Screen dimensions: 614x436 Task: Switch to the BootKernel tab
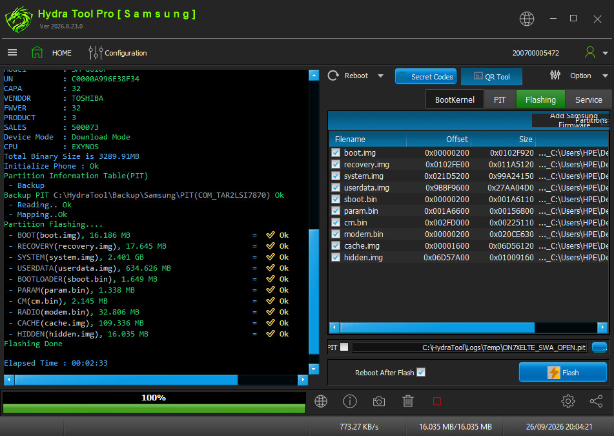coord(455,99)
